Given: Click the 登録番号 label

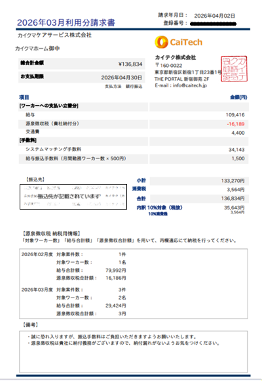Looking at the screenshot, I should click(176, 23).
